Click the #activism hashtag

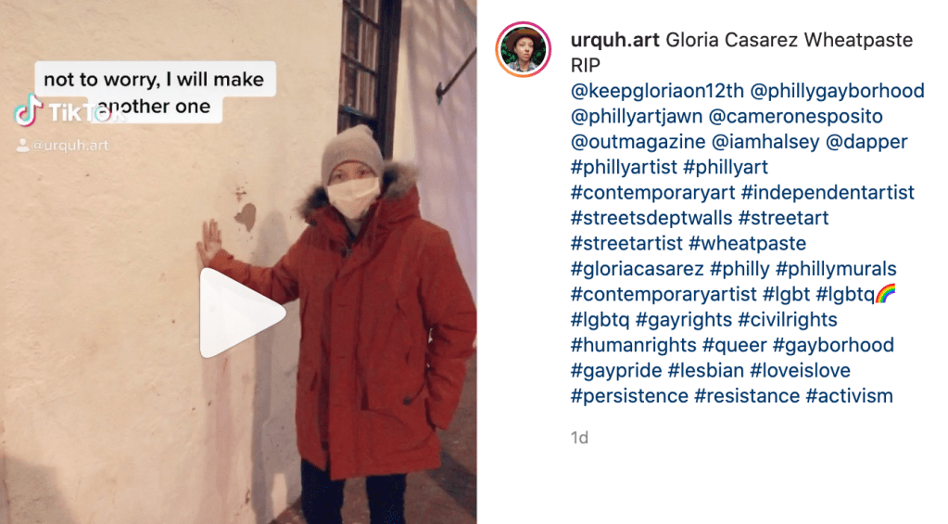(x=850, y=396)
